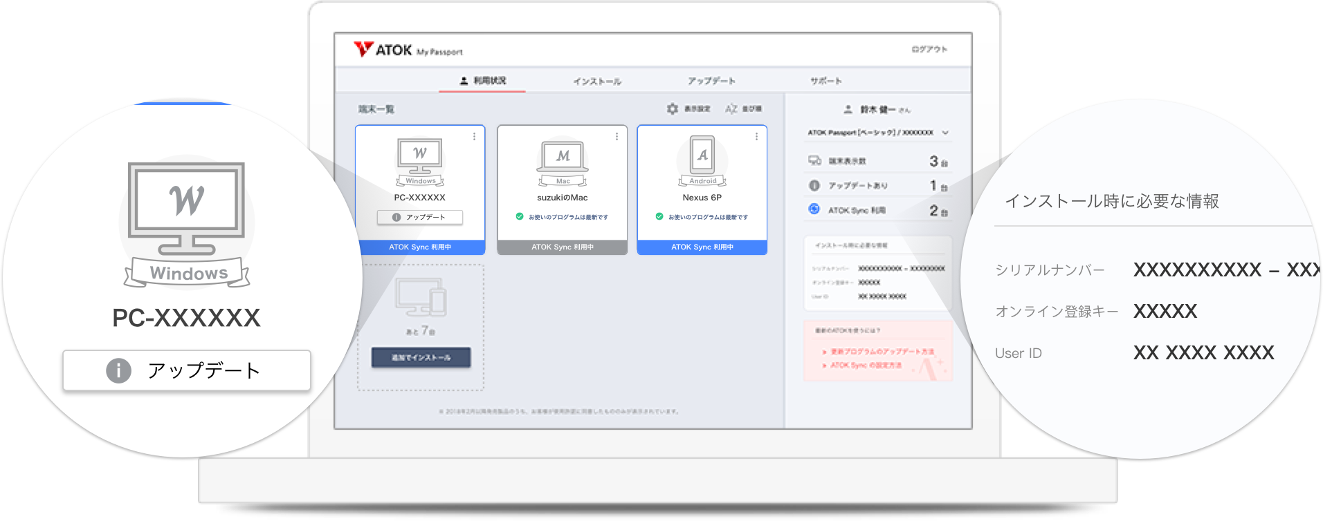Click the add-device placeholder icon above あと7台

[x=421, y=297]
